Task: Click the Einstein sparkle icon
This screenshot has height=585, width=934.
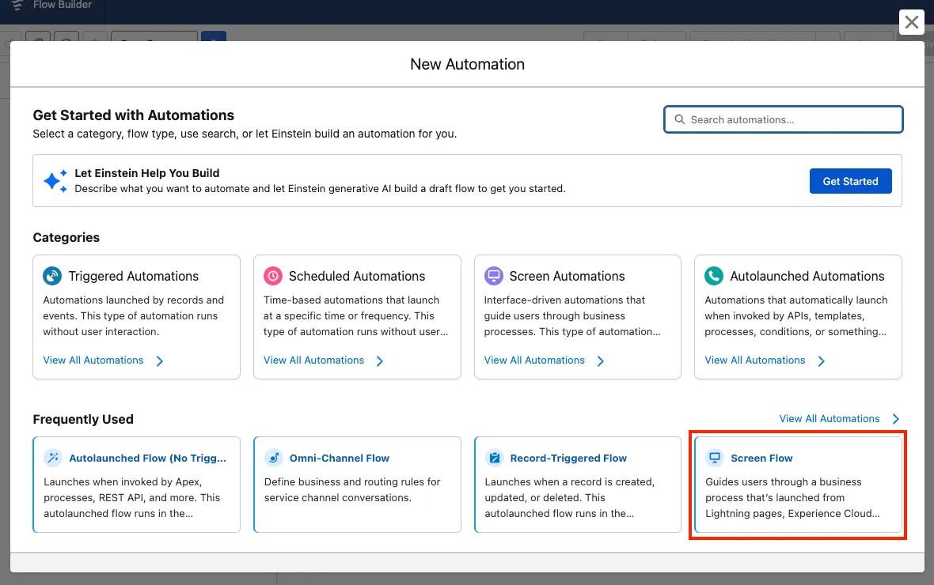Action: tap(55, 181)
